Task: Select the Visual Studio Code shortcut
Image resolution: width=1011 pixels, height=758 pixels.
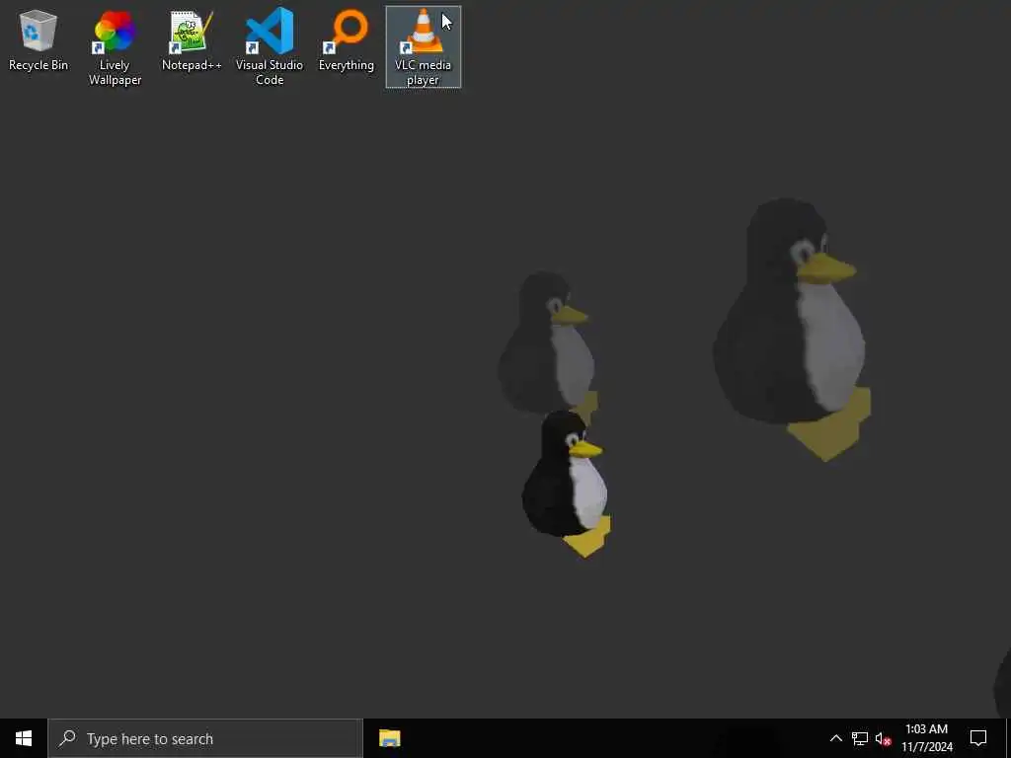Action: [269, 47]
